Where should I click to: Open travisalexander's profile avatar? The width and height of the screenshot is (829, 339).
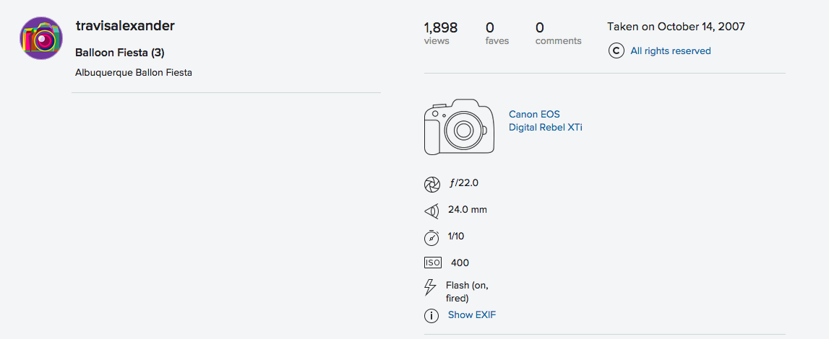coord(41,38)
